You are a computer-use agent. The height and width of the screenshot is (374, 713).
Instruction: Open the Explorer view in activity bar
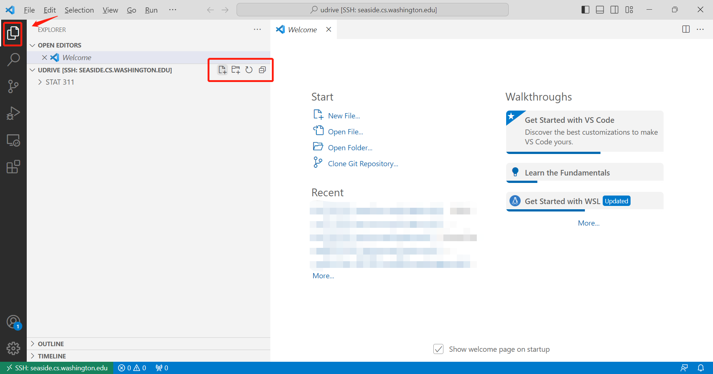(x=13, y=33)
